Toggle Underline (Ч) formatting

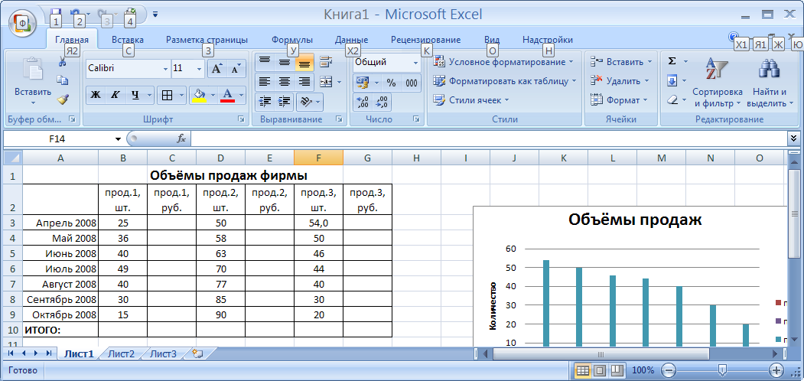click(x=135, y=95)
